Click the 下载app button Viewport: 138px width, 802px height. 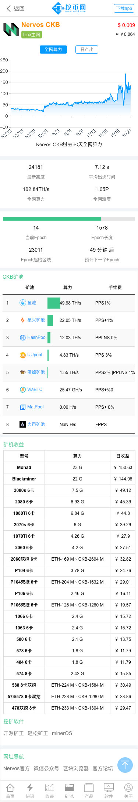124,9
